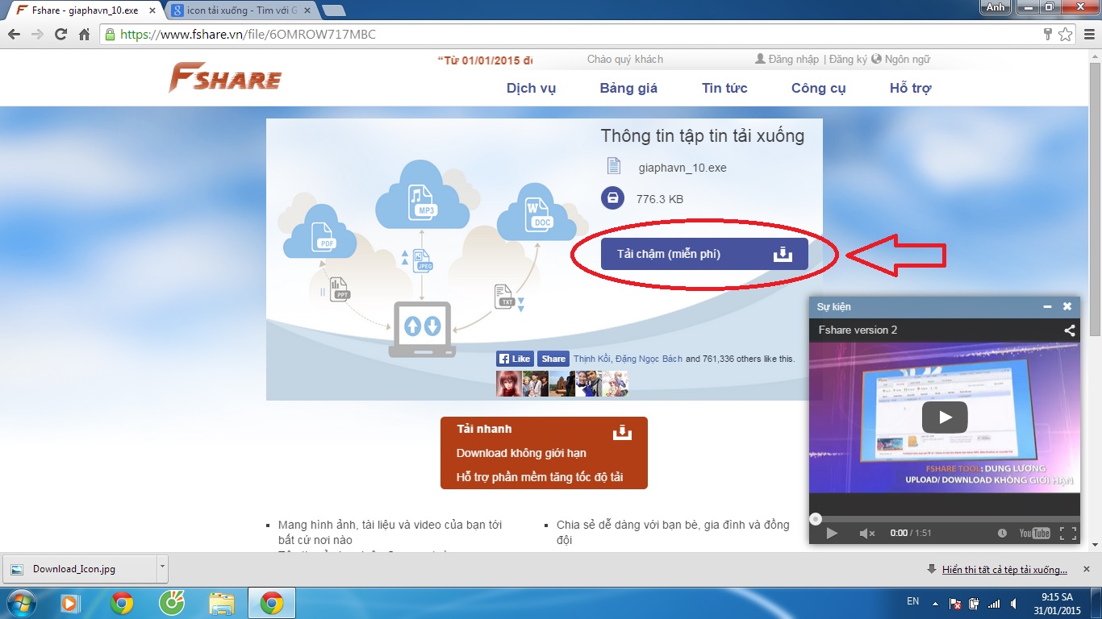The height and width of the screenshot is (619, 1102).
Task: Open Bảng giá menu
Action: [x=628, y=89]
